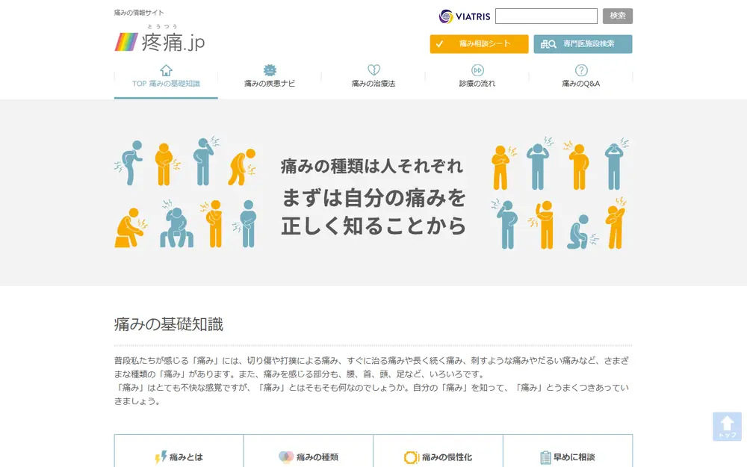Screen dimensions: 747x467
Task: Click the home icon in navigation
Action: pos(166,70)
